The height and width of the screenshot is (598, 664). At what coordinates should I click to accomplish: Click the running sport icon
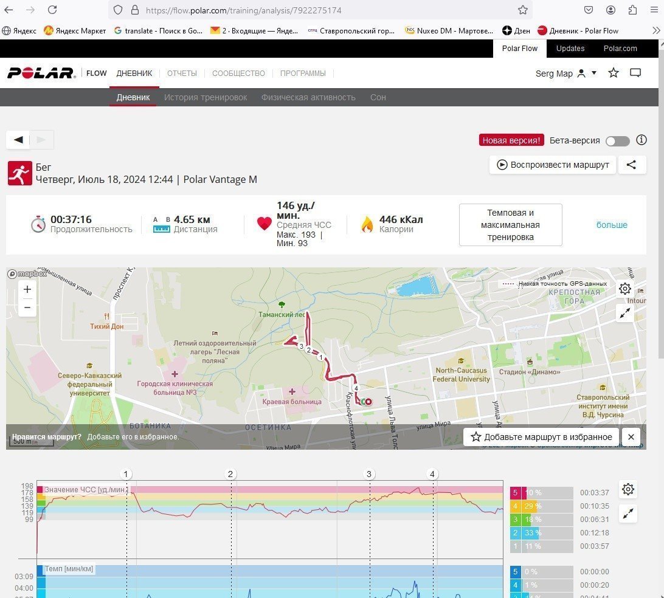coord(20,173)
